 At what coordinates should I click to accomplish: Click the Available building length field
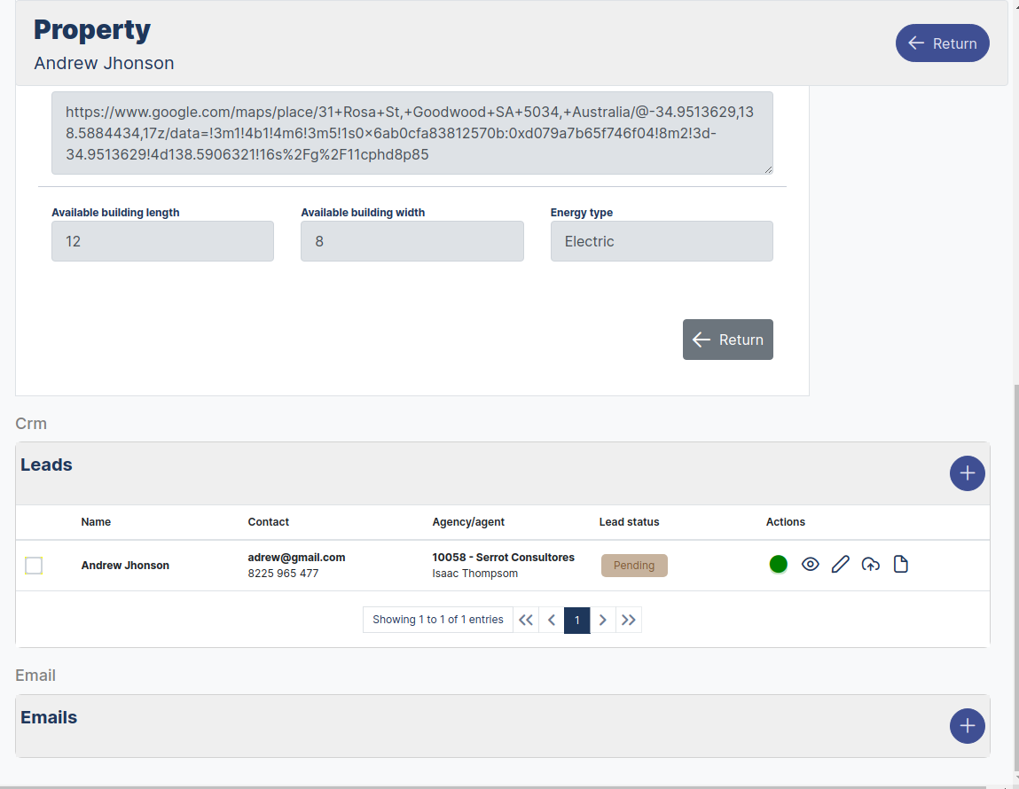[x=162, y=241]
